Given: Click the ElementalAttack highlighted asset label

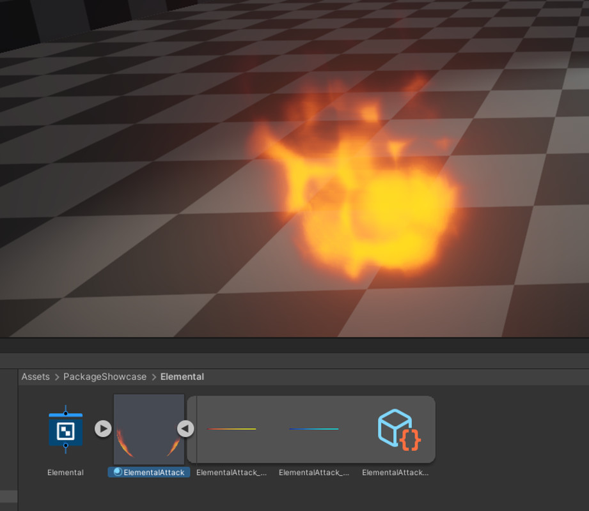Looking at the screenshot, I should (x=149, y=473).
